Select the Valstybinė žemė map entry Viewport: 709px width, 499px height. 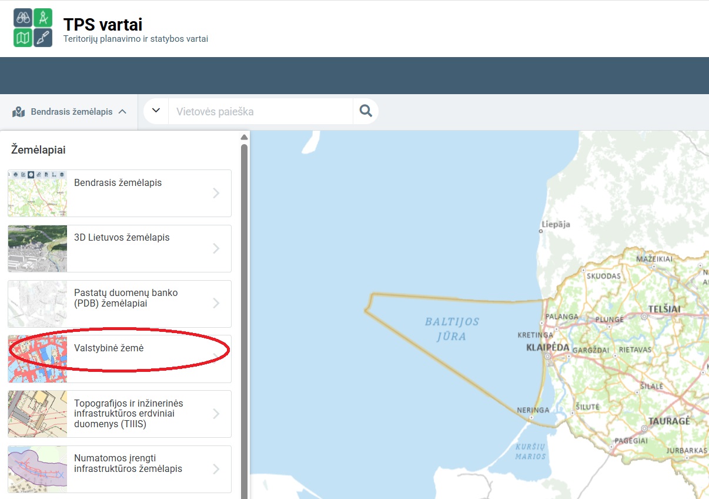coord(119,359)
